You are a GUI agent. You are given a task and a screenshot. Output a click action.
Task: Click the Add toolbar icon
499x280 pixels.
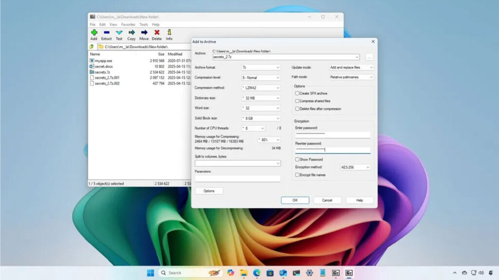click(x=94, y=33)
